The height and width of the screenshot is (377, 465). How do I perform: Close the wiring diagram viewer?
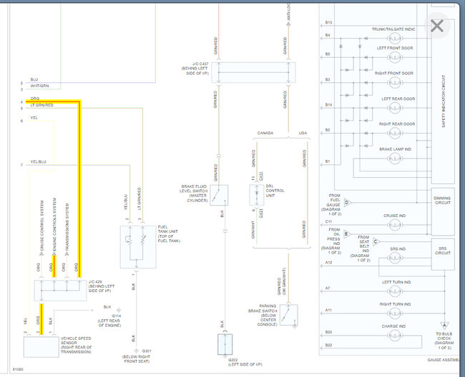[x=437, y=26]
